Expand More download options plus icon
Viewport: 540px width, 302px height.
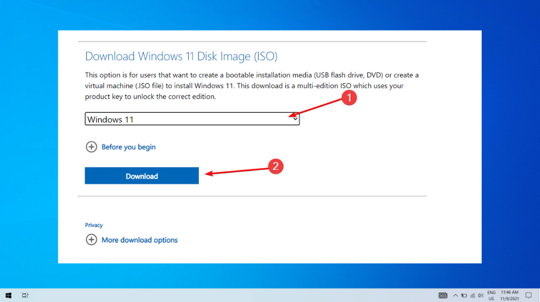(x=91, y=240)
